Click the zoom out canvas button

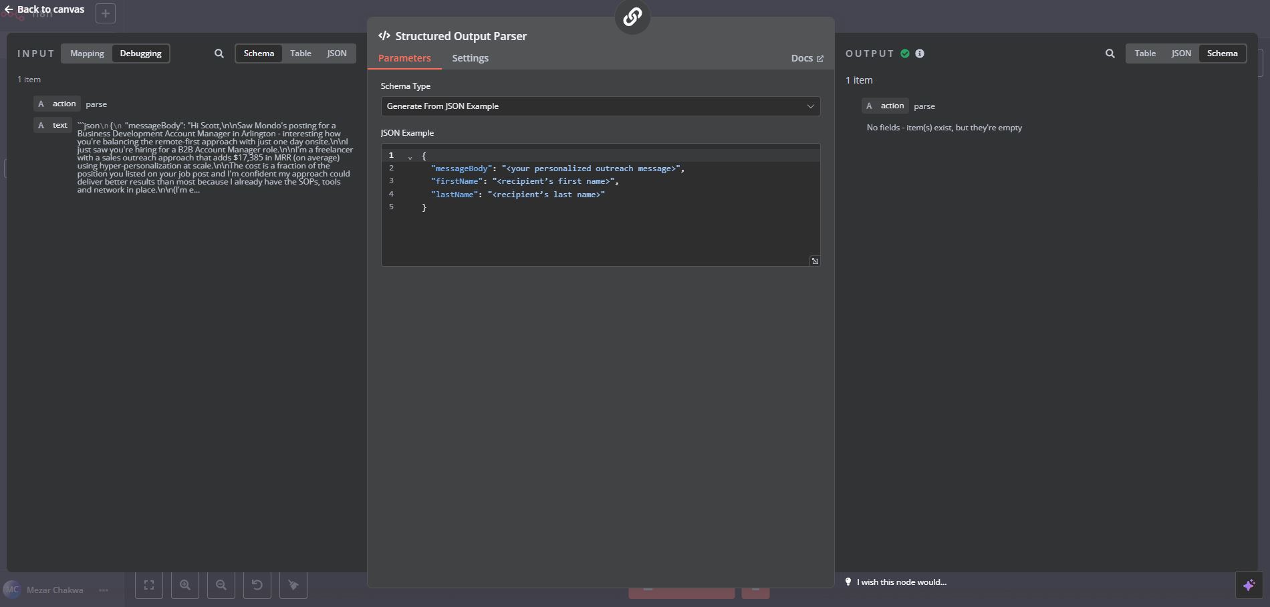coord(221,585)
